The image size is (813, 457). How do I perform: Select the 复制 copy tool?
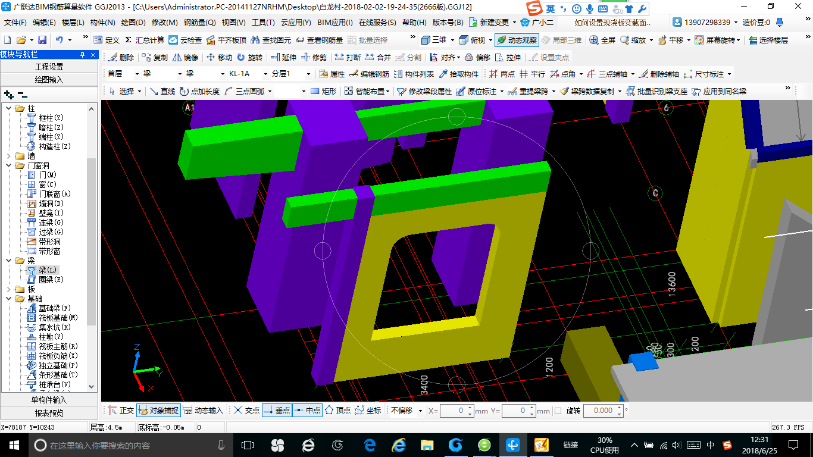pyautogui.click(x=155, y=57)
